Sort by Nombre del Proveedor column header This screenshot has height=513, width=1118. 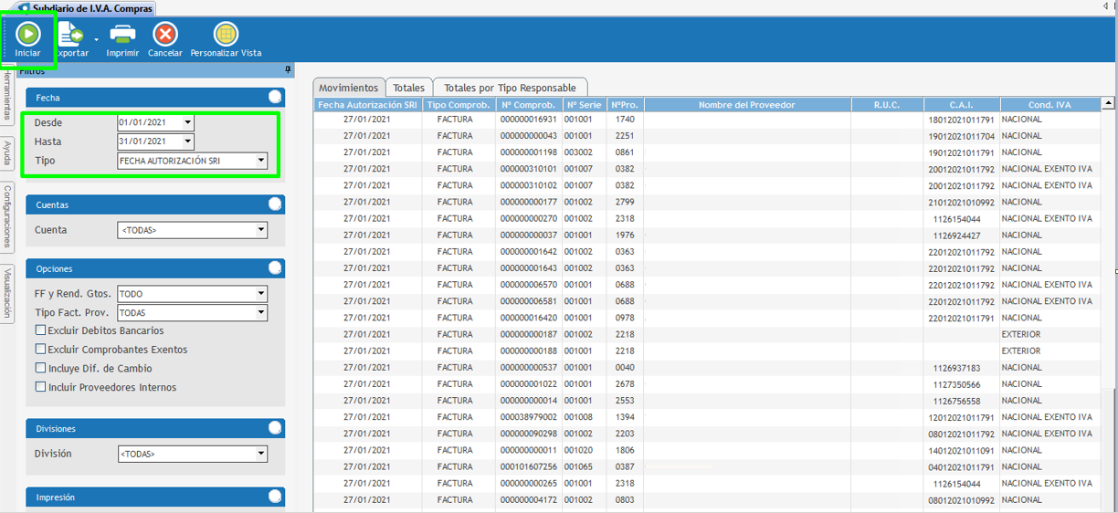tap(746, 105)
